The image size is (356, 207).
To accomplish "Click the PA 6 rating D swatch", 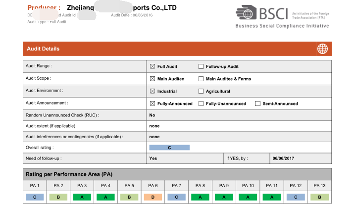I will tap(153, 197).
